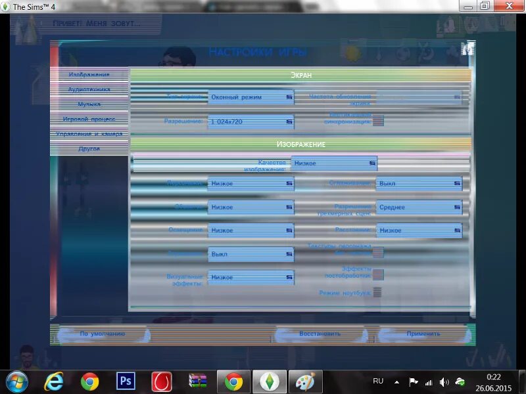This screenshot has width=526, height=394.
Task: Open the Оконный режим screen type dropdown
Action: 251,97
